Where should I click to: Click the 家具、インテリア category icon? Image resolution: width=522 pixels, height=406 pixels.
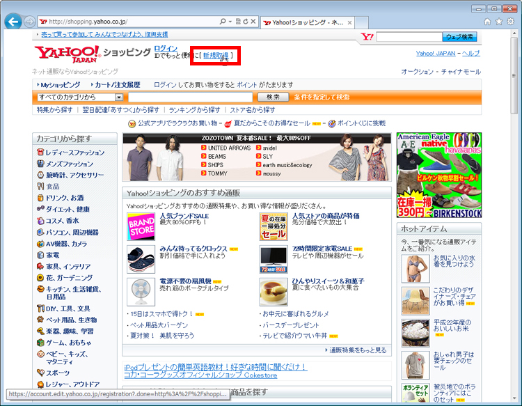pyautogui.click(x=40, y=266)
